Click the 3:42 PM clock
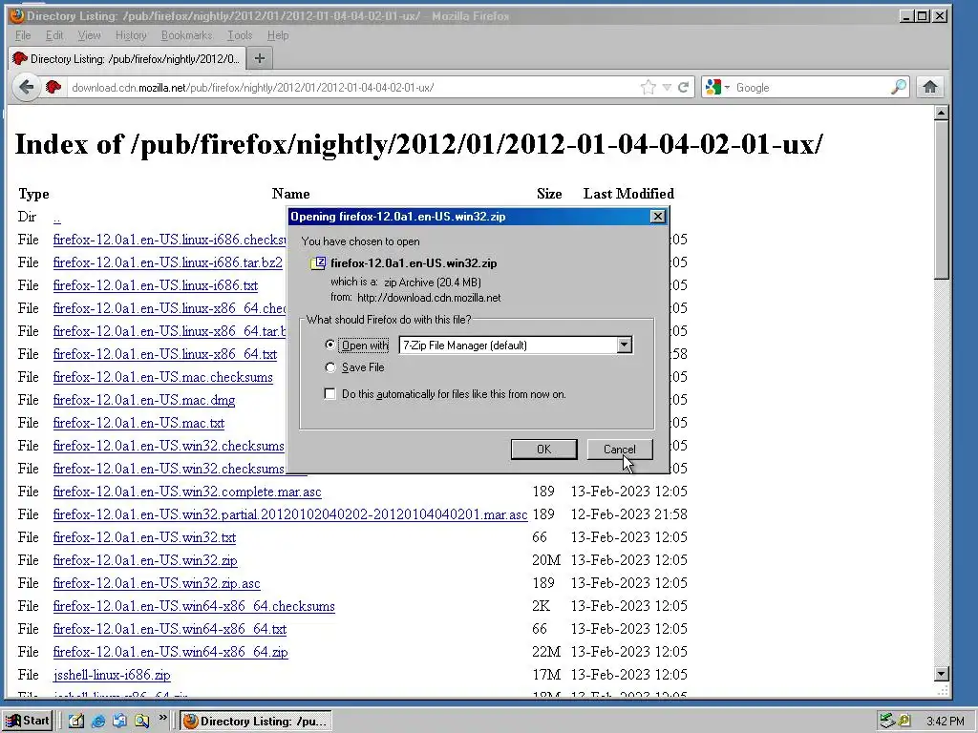The height and width of the screenshot is (733, 978). coord(945,722)
